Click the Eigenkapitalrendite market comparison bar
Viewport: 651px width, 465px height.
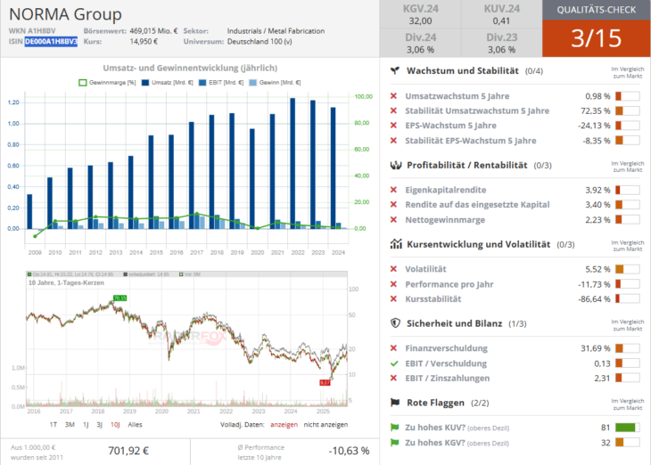(x=628, y=190)
